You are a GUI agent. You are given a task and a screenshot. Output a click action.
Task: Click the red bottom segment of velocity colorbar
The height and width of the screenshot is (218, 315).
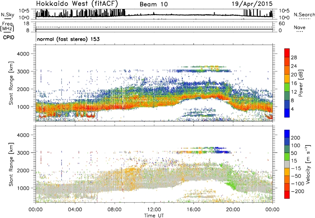coord(287,195)
